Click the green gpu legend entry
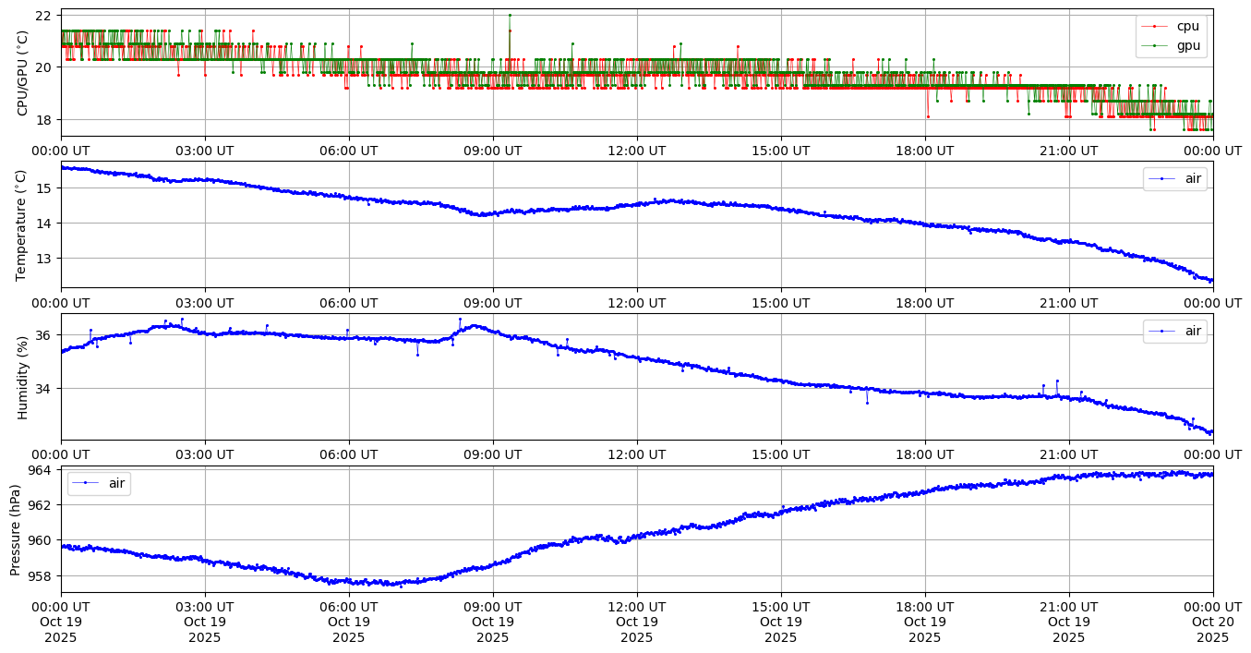Image resolution: width=1251 pixels, height=653 pixels. pyautogui.click(x=1188, y=45)
